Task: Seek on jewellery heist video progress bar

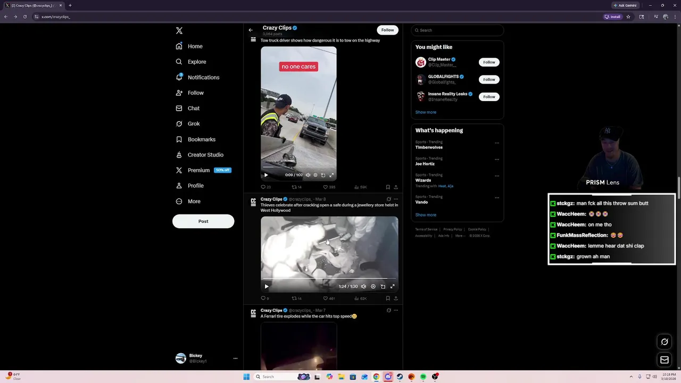Action: 329,278
